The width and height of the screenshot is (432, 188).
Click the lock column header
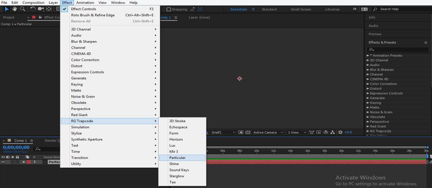tap(17, 157)
